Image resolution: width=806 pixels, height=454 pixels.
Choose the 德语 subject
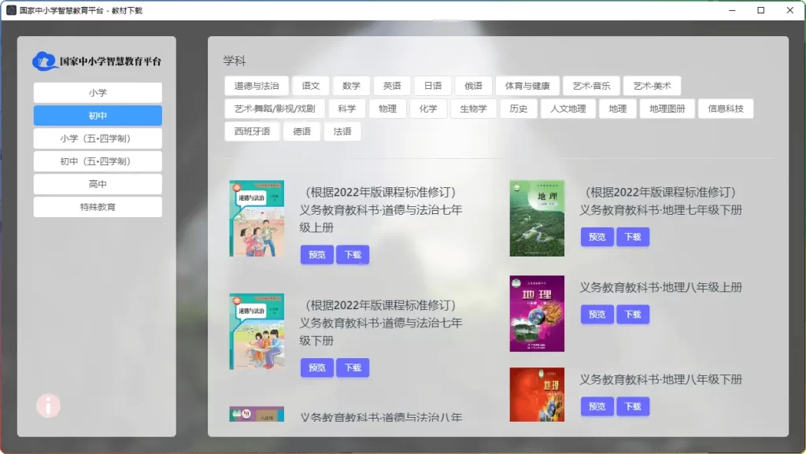pos(301,131)
